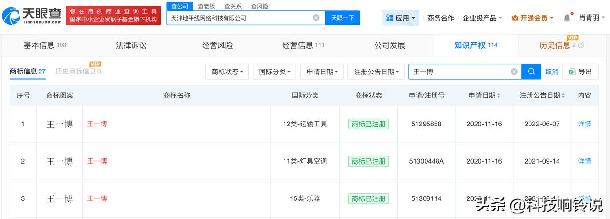Viewport: 610px width, 219px height.
Task: Click the blue magnifier search button
Action: click(531, 72)
